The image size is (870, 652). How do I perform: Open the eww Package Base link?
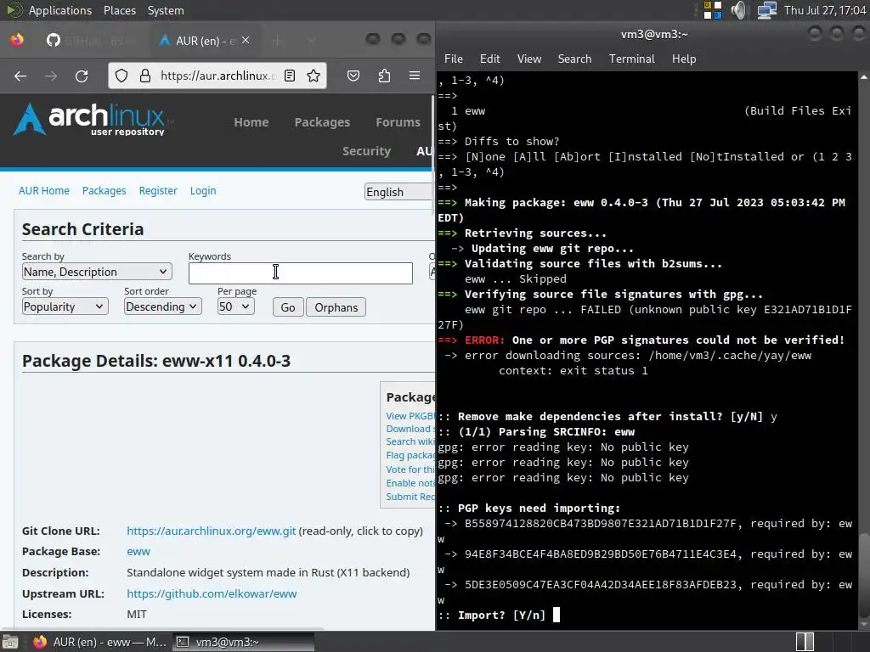click(x=138, y=551)
